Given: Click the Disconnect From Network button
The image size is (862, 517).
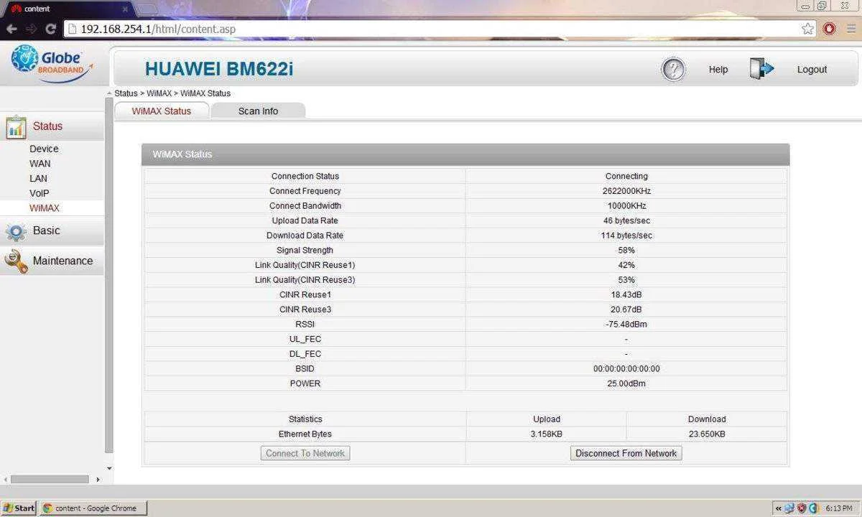Looking at the screenshot, I should click(x=626, y=453).
